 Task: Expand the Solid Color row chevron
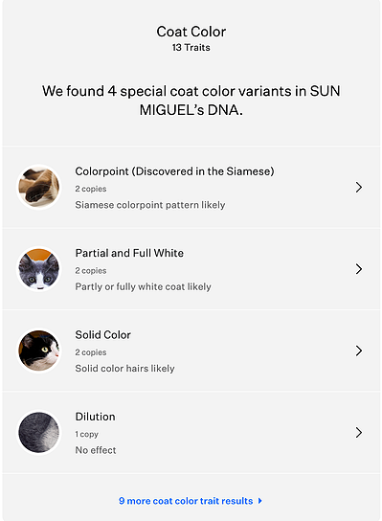[359, 351]
